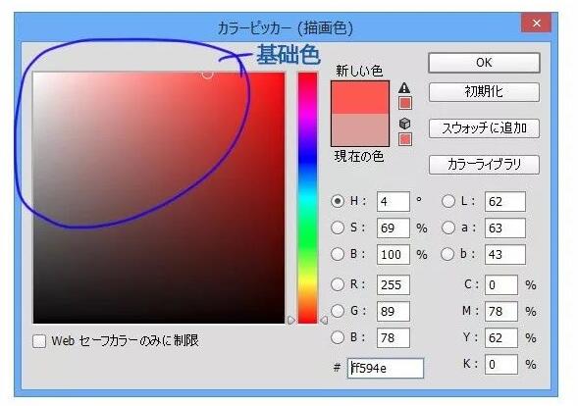Click the circular color picker marker
This screenshot has height=406, width=578.
pyautogui.click(x=207, y=74)
